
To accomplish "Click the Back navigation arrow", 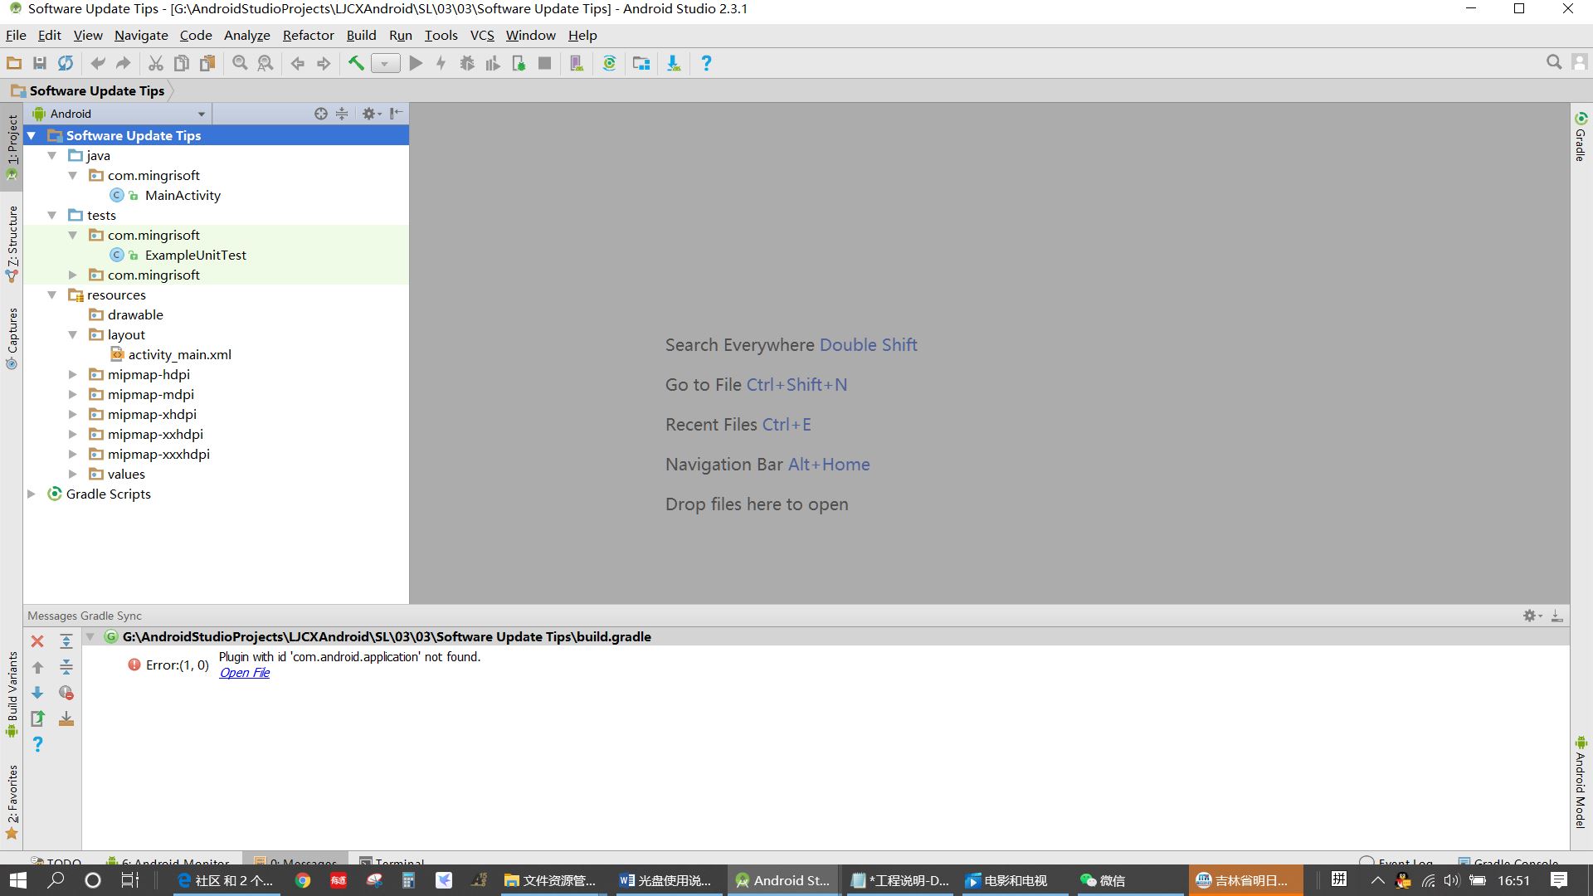I will click(x=298, y=63).
